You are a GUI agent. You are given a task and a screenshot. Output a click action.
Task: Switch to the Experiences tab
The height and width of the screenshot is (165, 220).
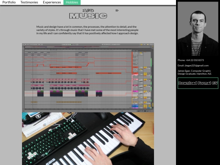click(52, 2)
